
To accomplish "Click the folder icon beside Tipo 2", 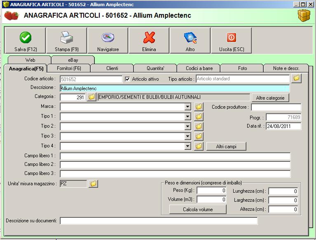I will tap(199, 126).
